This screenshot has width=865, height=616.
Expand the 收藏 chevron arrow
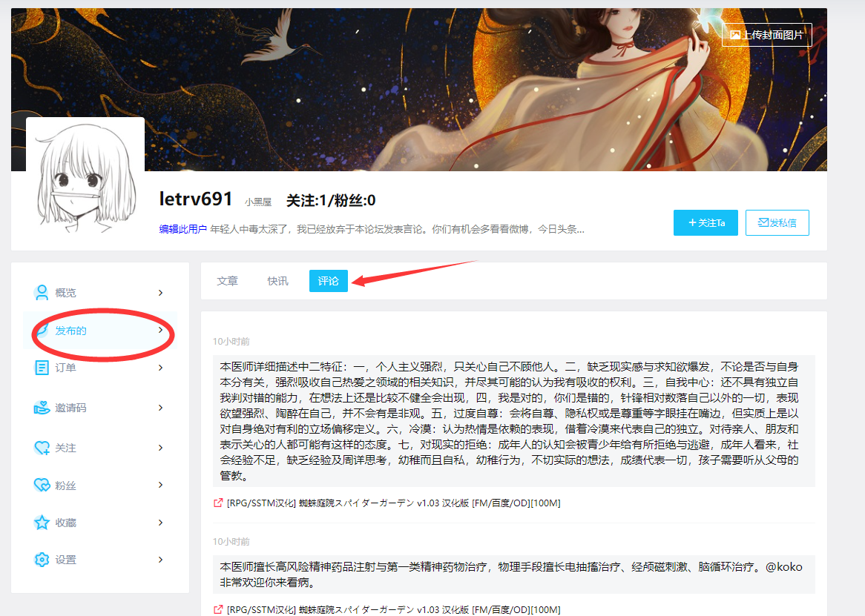160,523
